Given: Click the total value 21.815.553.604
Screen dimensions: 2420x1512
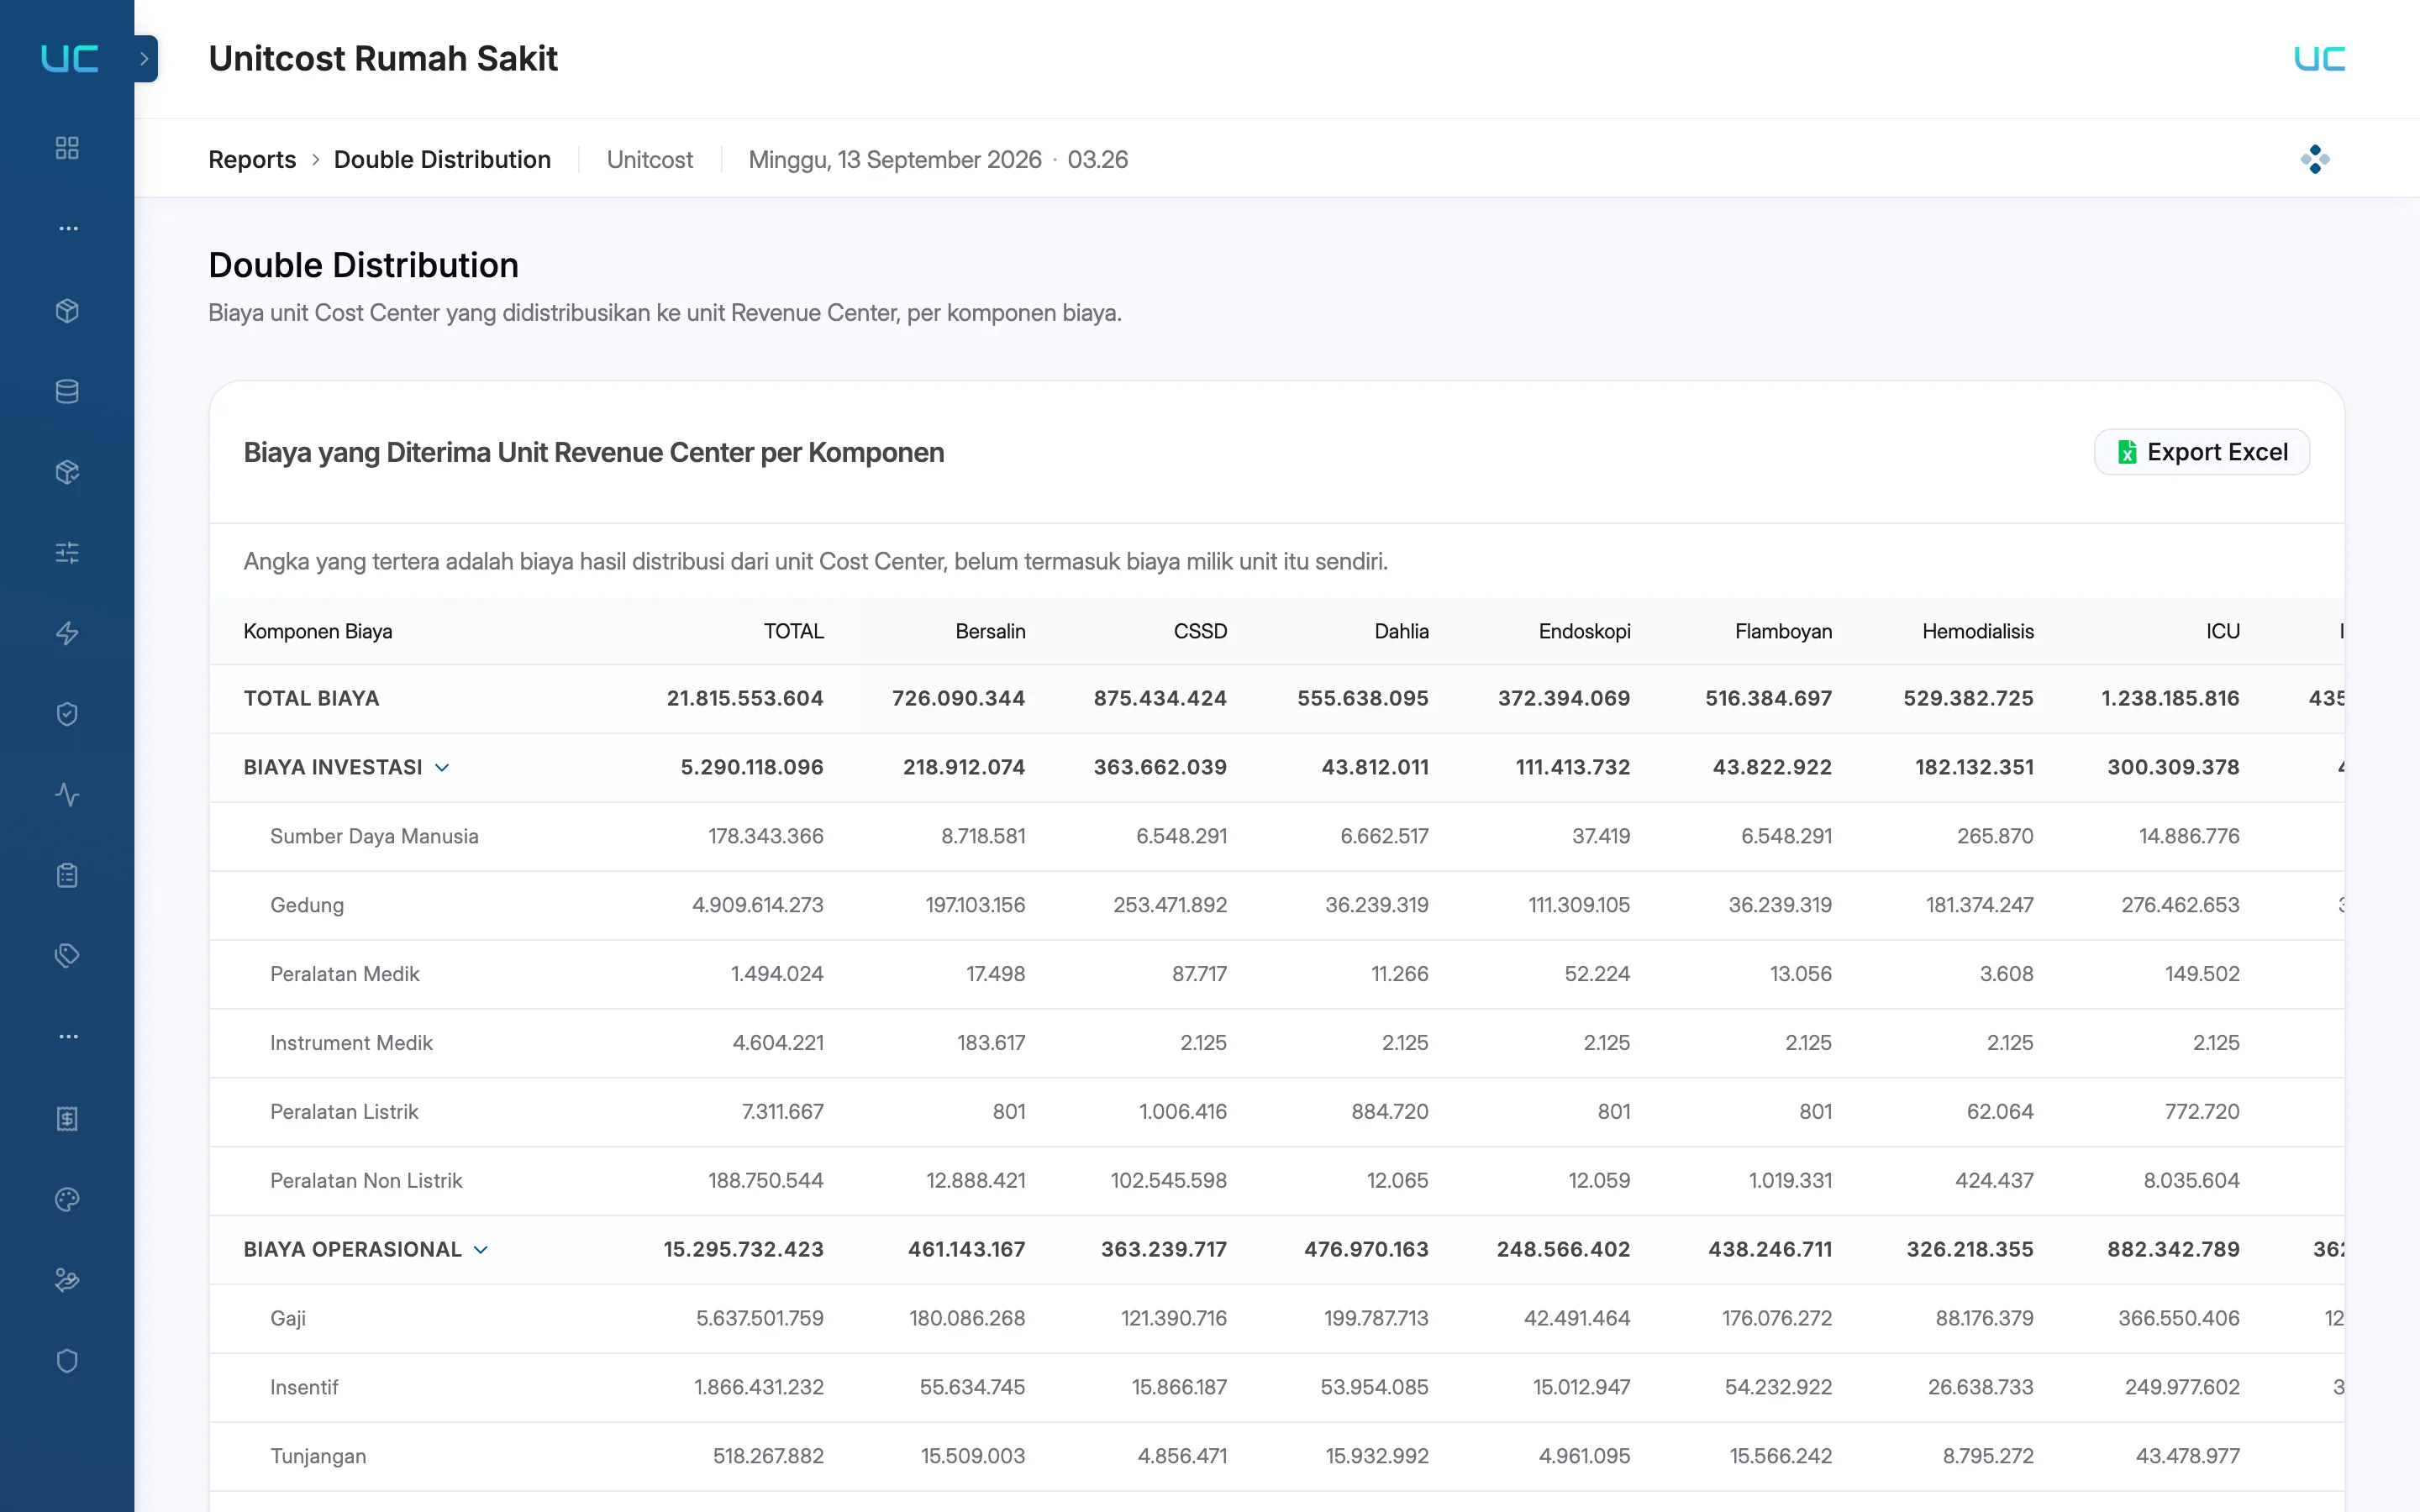Looking at the screenshot, I should pos(745,698).
